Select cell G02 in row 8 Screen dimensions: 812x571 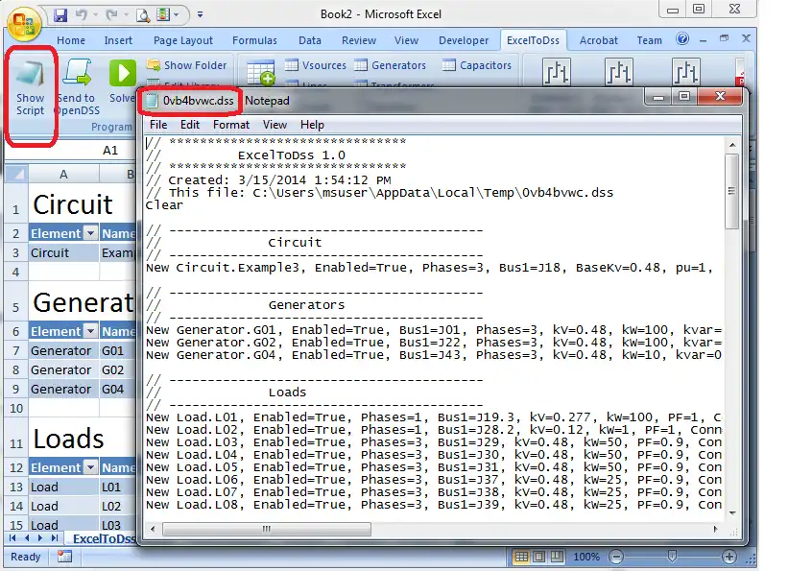pyautogui.click(x=117, y=369)
